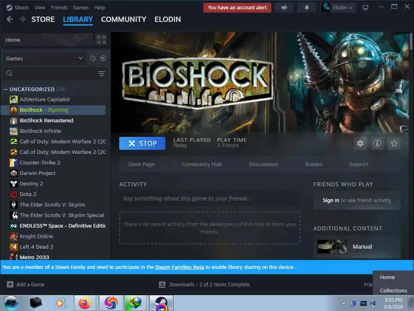
Task: Click the main content vertical scrollbar
Action: (x=411, y=41)
